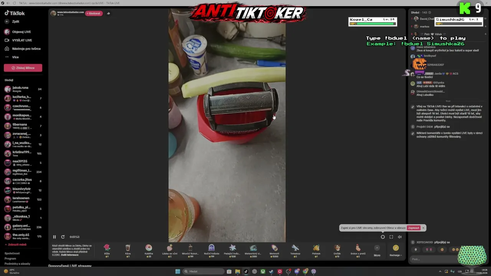The image size is (491, 276).
Task: Send the Teleskop gift
Action: pyautogui.click(x=295, y=250)
